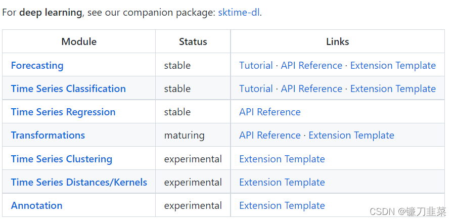Open the Time Series Classification Tutorial
Viewport: 454px width, 221px height.
point(256,89)
